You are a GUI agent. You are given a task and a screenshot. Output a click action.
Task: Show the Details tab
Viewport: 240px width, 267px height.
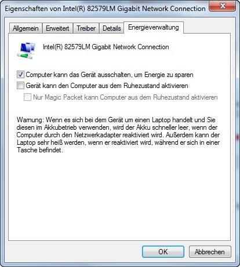point(112,28)
